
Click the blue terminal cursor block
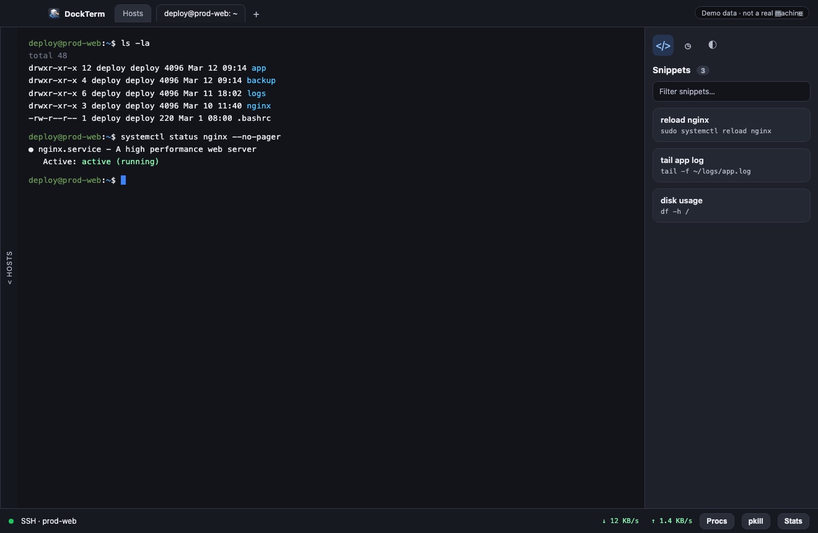click(123, 180)
